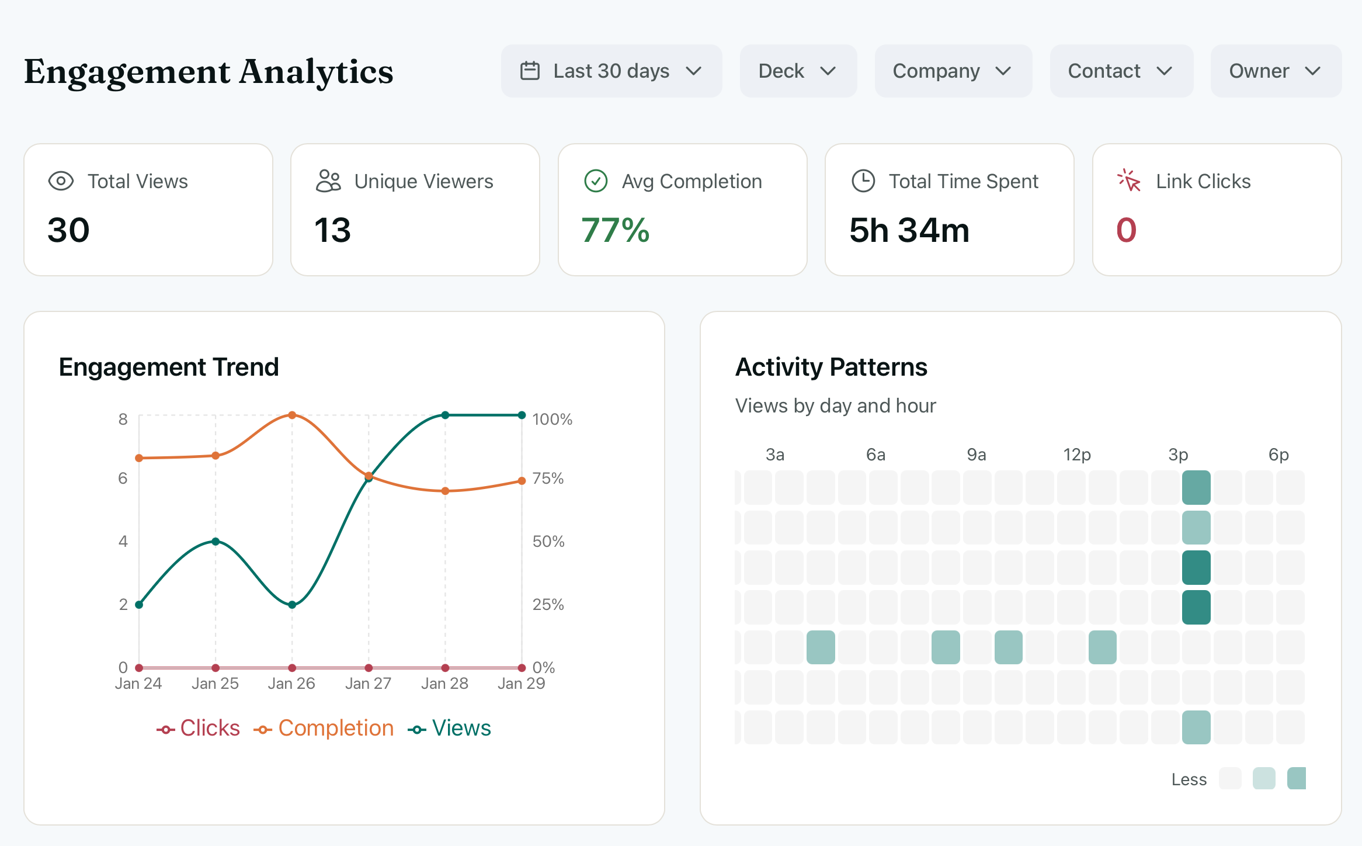The image size is (1362, 846).
Task: Click the calendar icon in the date filter
Action: tap(529, 71)
